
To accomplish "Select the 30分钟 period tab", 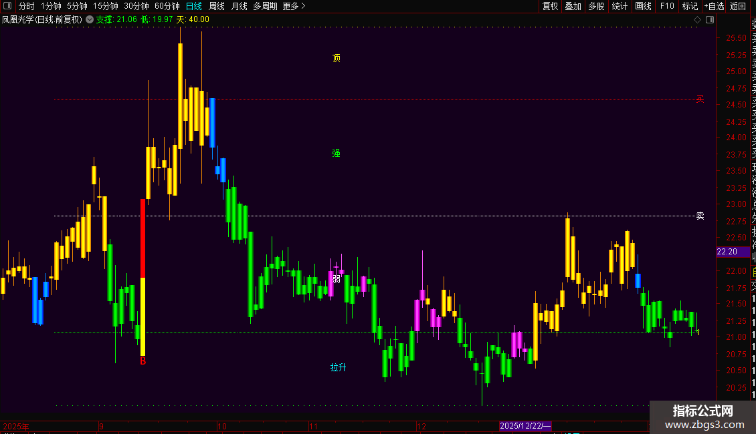I will [136, 6].
